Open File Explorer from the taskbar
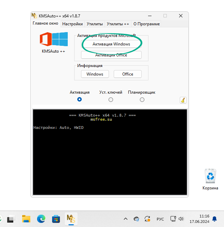This screenshot has height=227, width=224. (26, 219)
